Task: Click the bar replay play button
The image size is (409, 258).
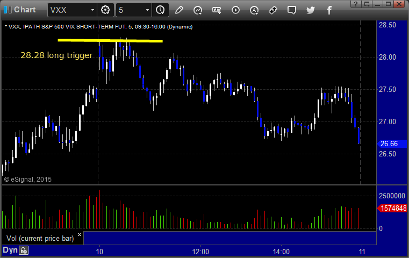Action: 235,10
